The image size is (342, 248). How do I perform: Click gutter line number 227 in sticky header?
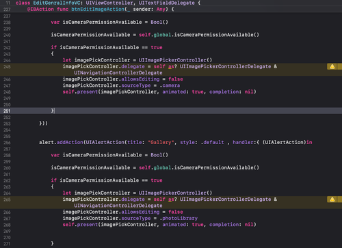pos(7,10)
